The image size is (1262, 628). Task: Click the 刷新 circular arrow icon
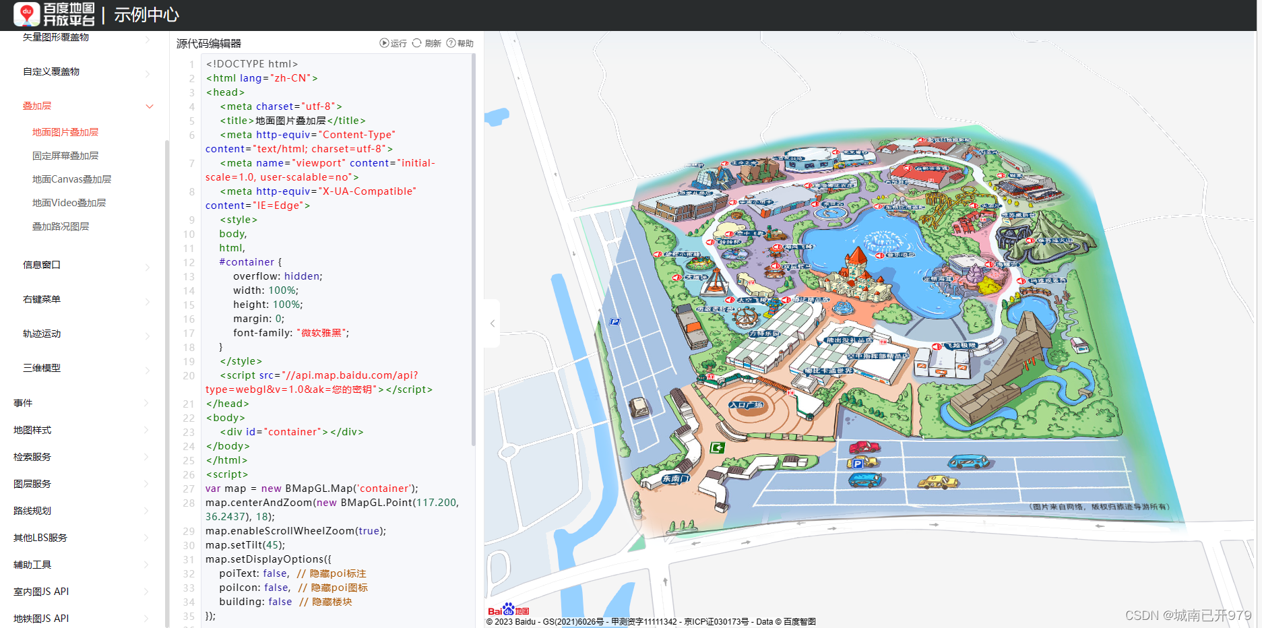[416, 43]
